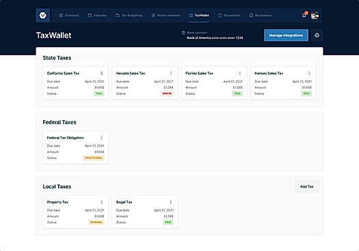Open the Documents tab
This screenshot has height=251, width=359.
pyautogui.click(x=229, y=15)
